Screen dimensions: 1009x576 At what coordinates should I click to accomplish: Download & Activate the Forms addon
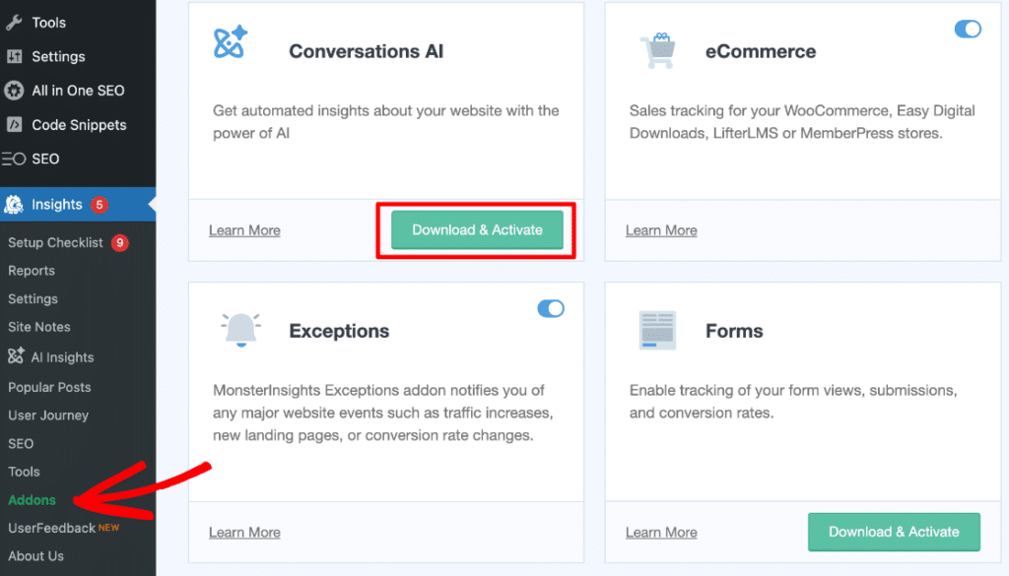894,532
